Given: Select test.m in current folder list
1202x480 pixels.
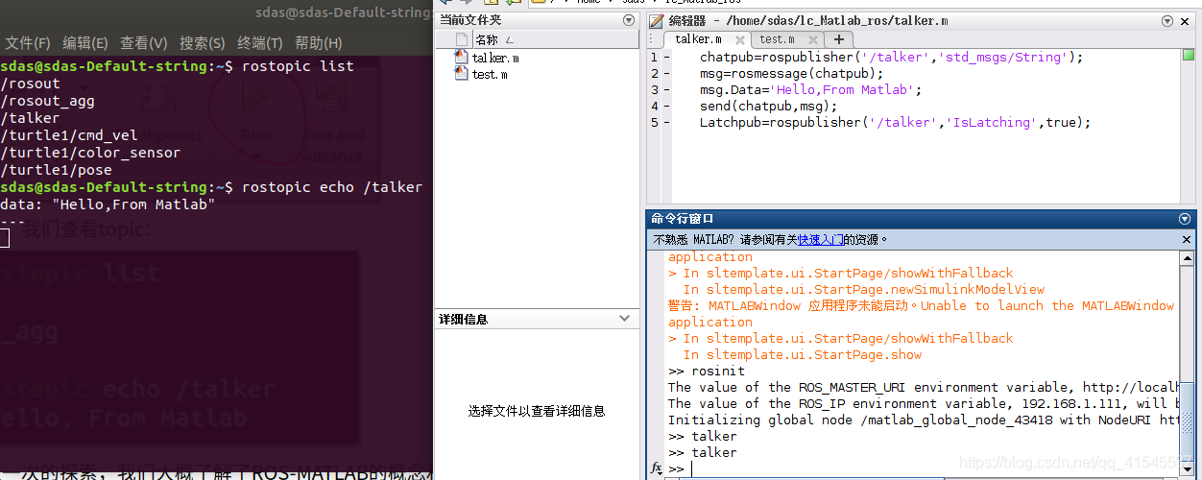Looking at the screenshot, I should tap(490, 75).
